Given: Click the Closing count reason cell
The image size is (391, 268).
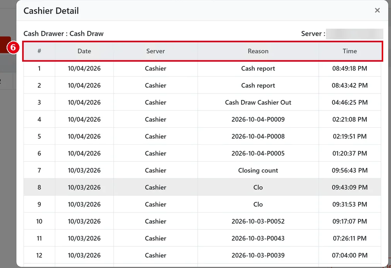Looking at the screenshot, I should click(258, 170).
